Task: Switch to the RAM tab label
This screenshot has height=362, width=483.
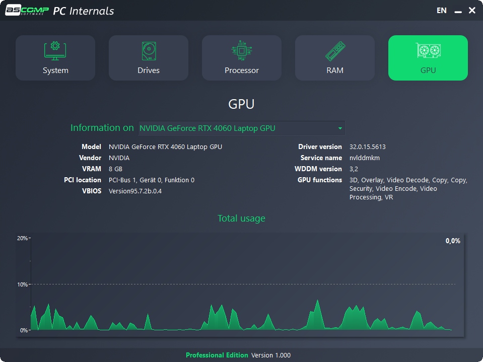Action: pyautogui.click(x=335, y=70)
